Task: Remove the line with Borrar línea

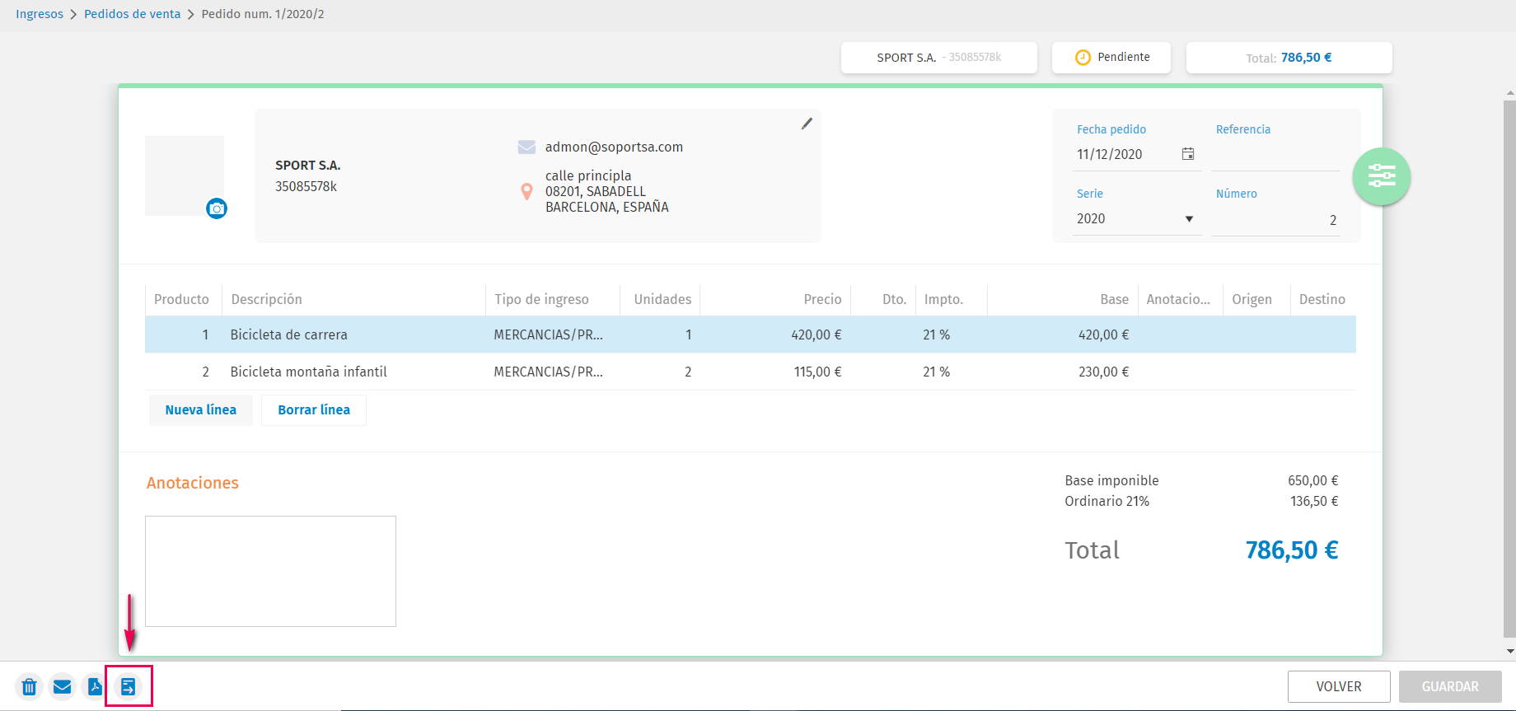Action: tap(314, 410)
